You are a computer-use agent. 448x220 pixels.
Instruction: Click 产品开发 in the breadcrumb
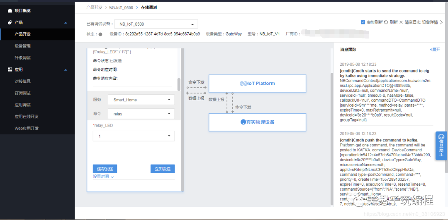94,7
